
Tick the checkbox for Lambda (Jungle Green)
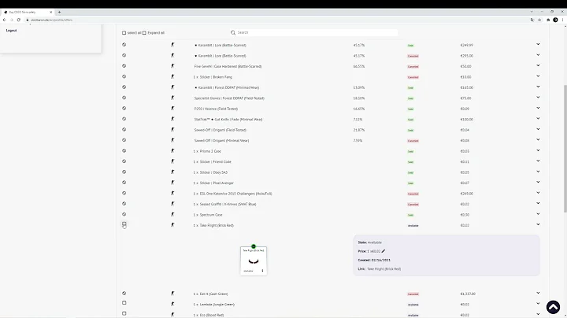pos(124,303)
